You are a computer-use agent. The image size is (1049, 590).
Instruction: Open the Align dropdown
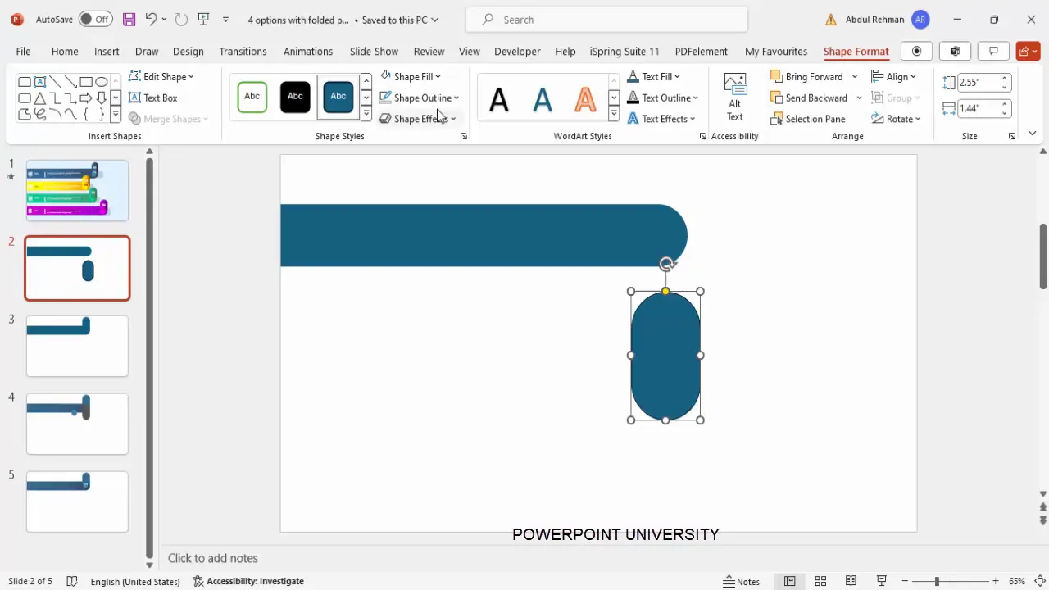[894, 76]
